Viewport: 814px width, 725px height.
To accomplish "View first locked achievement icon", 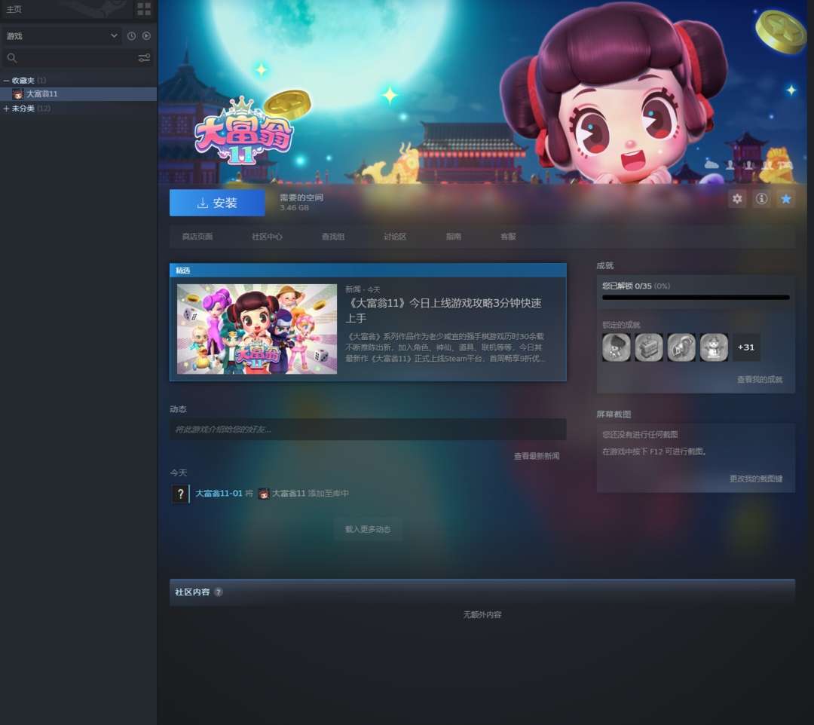I will [617, 347].
